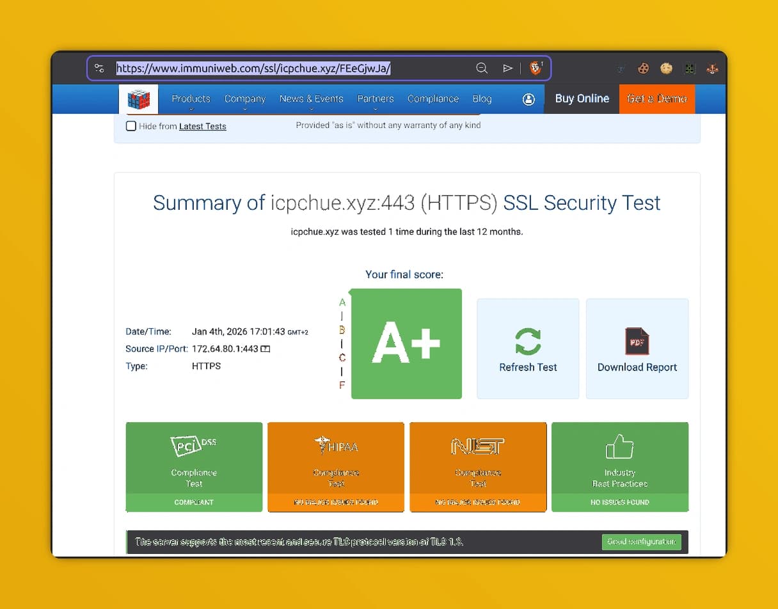Click the A+ final score box
The image size is (778, 609).
(x=406, y=344)
